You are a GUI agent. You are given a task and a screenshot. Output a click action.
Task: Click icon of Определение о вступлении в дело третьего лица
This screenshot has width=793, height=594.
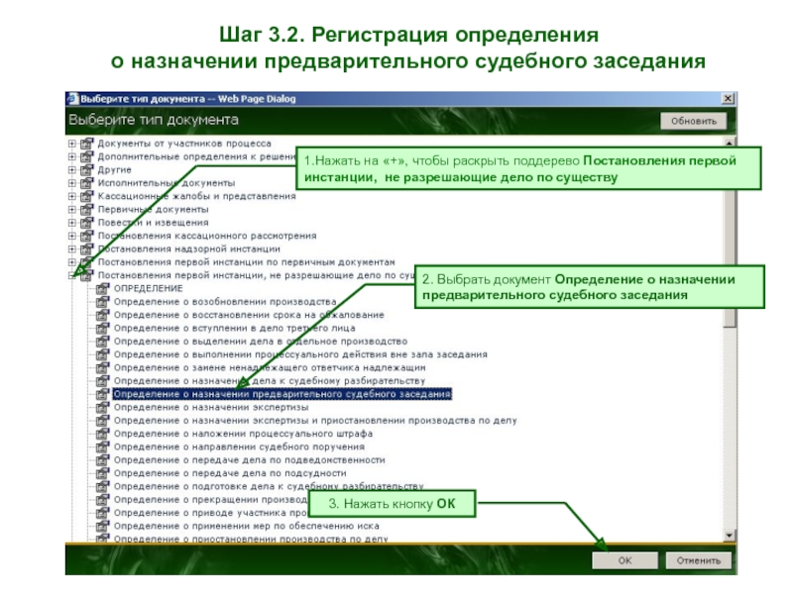(103, 328)
